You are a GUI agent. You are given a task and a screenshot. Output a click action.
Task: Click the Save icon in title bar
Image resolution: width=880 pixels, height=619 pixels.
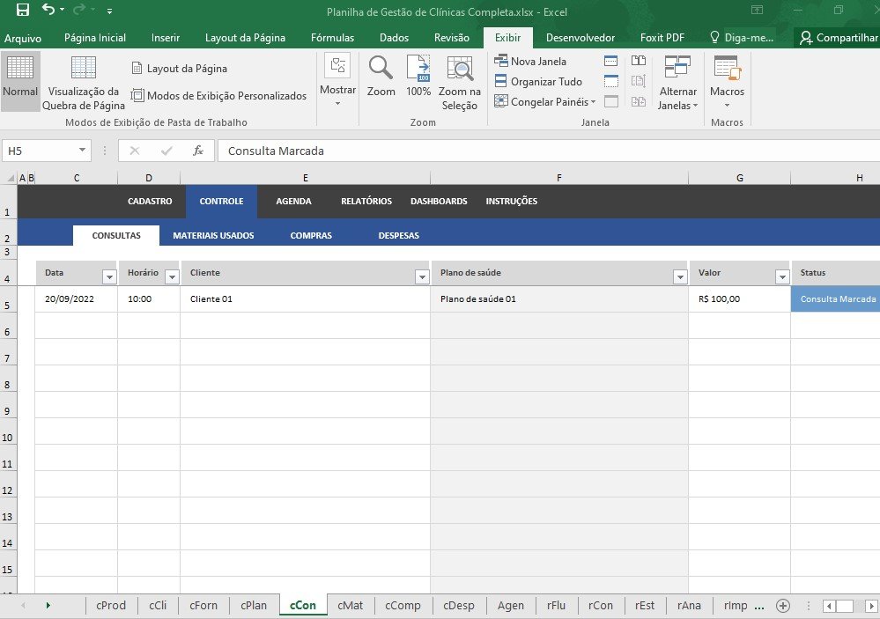22,11
